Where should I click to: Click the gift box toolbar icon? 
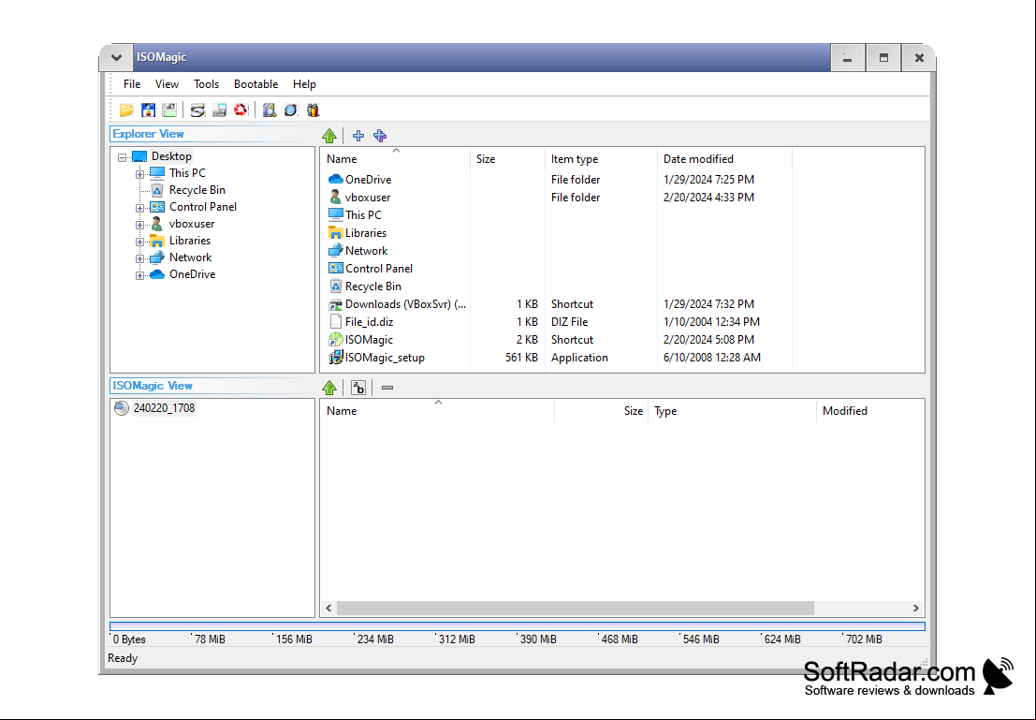pos(313,110)
